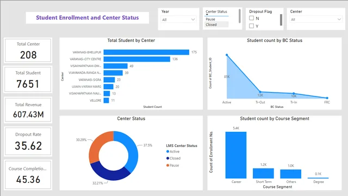
Task: Select the VARANASI-BHELUPUR bar
Action: pos(146,52)
